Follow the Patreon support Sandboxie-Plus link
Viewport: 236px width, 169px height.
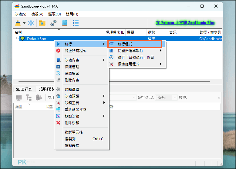185,23
